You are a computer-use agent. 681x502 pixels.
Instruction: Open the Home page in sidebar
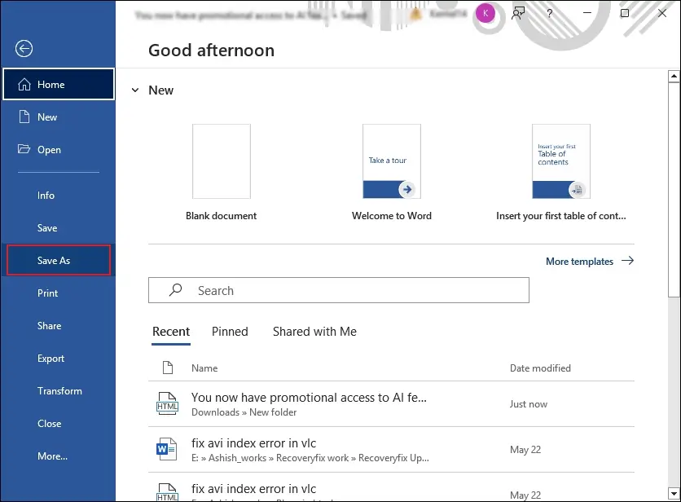click(x=58, y=84)
